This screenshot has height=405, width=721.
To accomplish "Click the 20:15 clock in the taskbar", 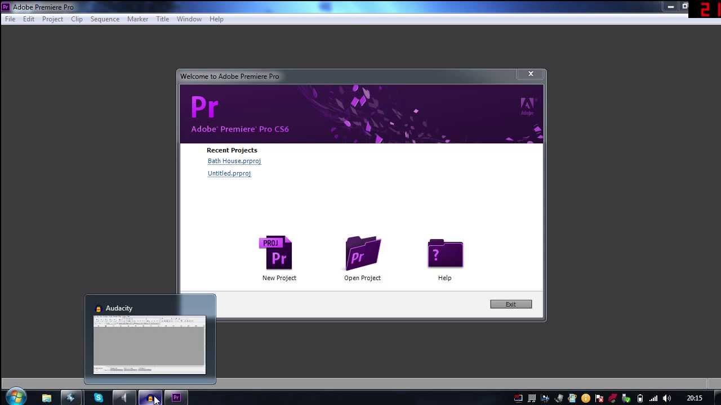I will tap(695, 398).
